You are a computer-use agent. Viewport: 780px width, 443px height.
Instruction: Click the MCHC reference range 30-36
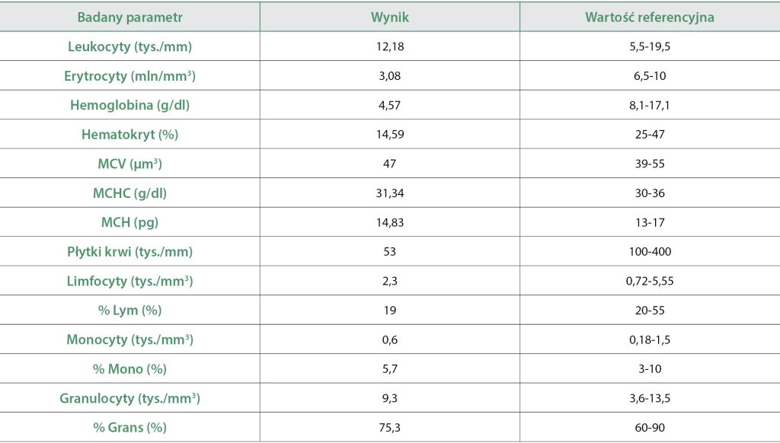click(650, 193)
